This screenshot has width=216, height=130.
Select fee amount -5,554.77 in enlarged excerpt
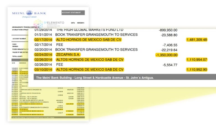[170, 65]
